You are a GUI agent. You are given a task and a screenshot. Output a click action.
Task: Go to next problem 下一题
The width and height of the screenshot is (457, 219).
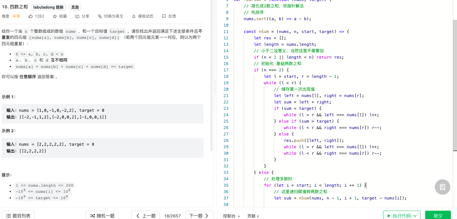click(199, 215)
